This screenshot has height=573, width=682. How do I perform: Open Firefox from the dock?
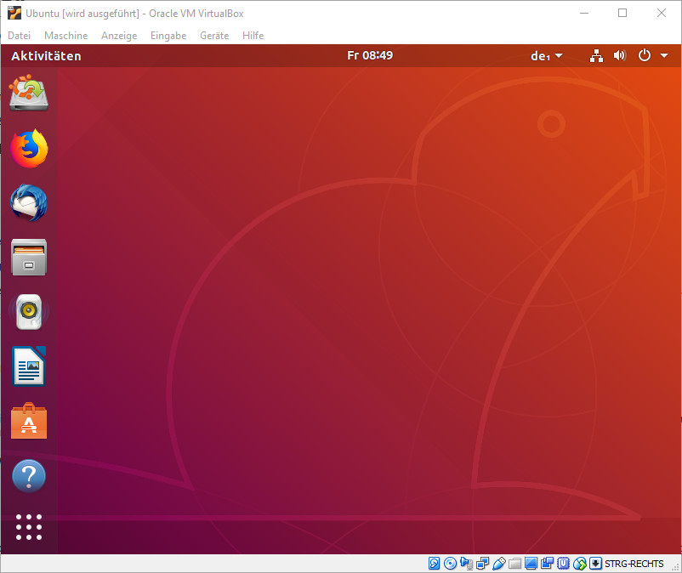(28, 147)
